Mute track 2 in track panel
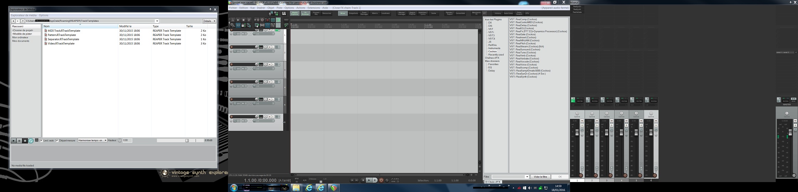The height and width of the screenshot is (192, 798). tap(270, 47)
